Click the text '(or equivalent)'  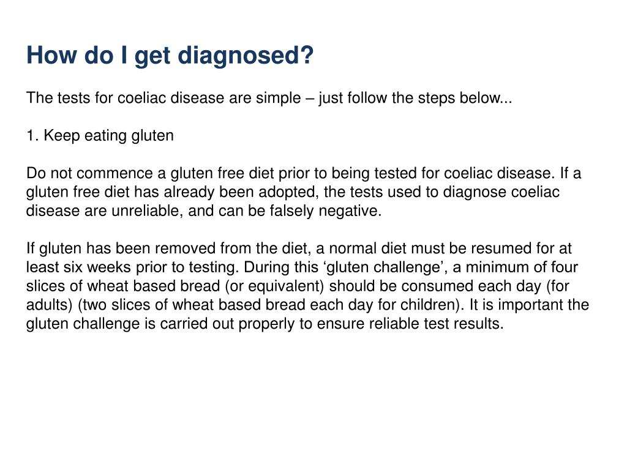tap(275, 286)
